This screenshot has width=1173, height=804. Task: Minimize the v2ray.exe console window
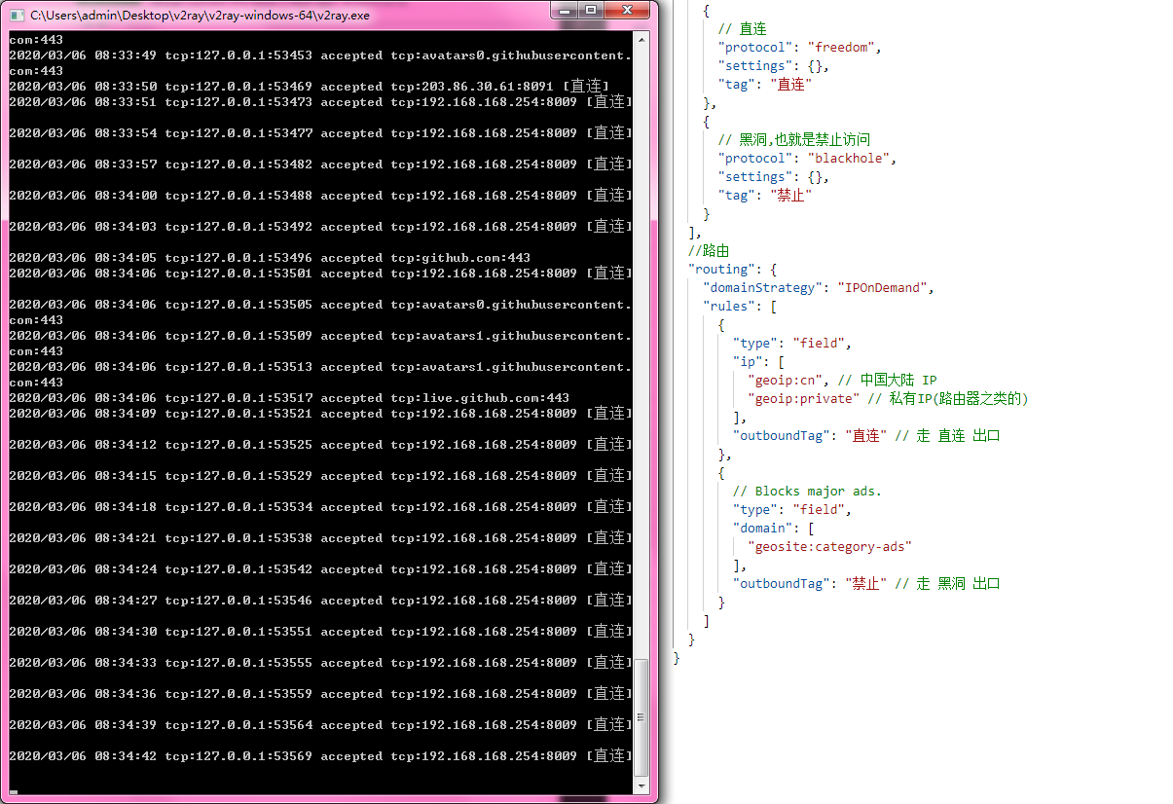click(566, 10)
